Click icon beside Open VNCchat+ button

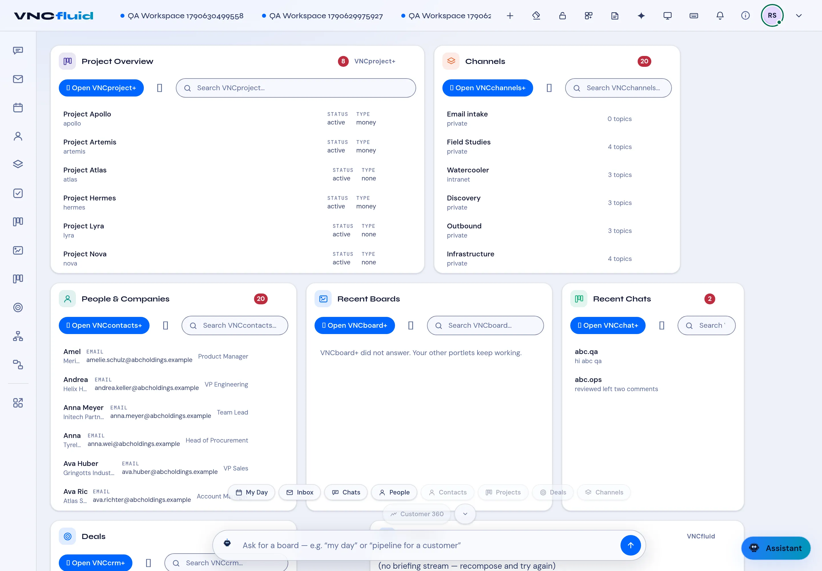point(662,325)
